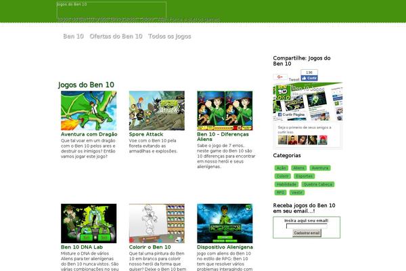Click Compartilhe: Jogos do Ben 10 heading
Viewport: 406px width, 271px height.
302,61
